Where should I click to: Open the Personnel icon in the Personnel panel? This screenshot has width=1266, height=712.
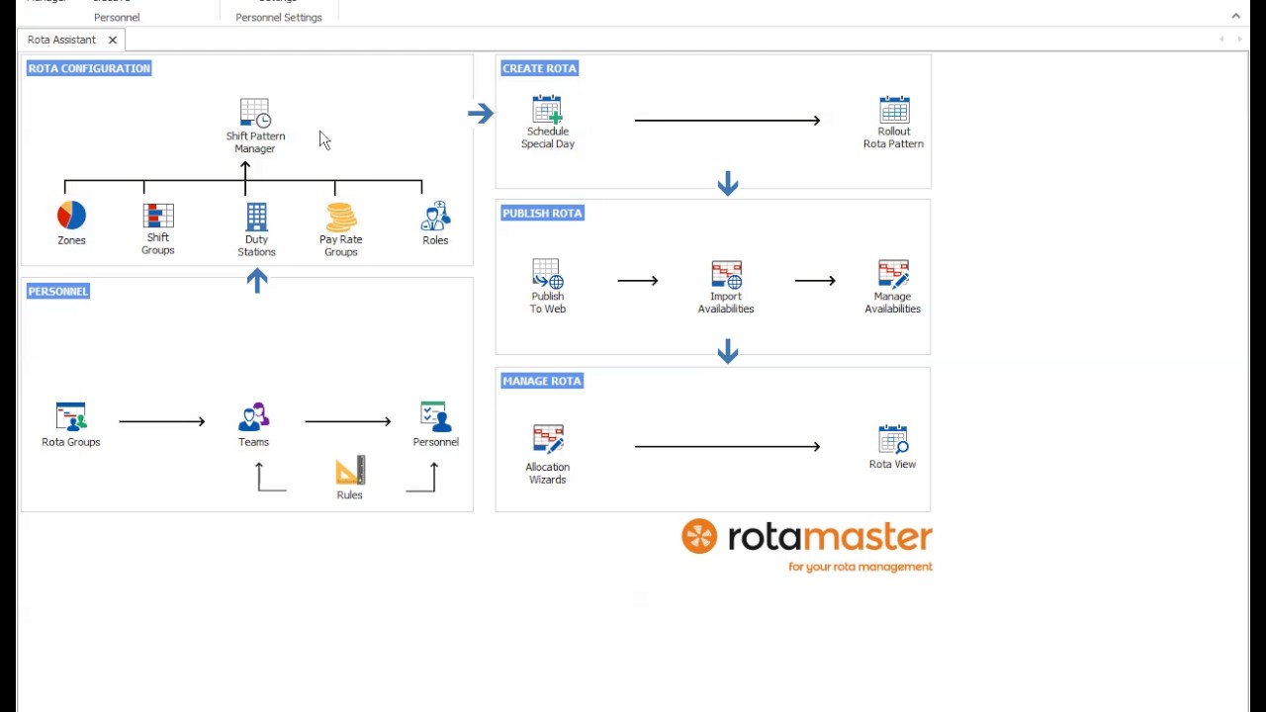(435, 417)
